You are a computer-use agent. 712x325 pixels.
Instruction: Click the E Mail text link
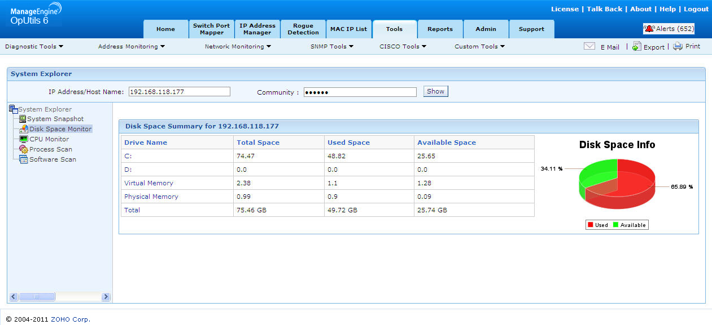pos(610,47)
